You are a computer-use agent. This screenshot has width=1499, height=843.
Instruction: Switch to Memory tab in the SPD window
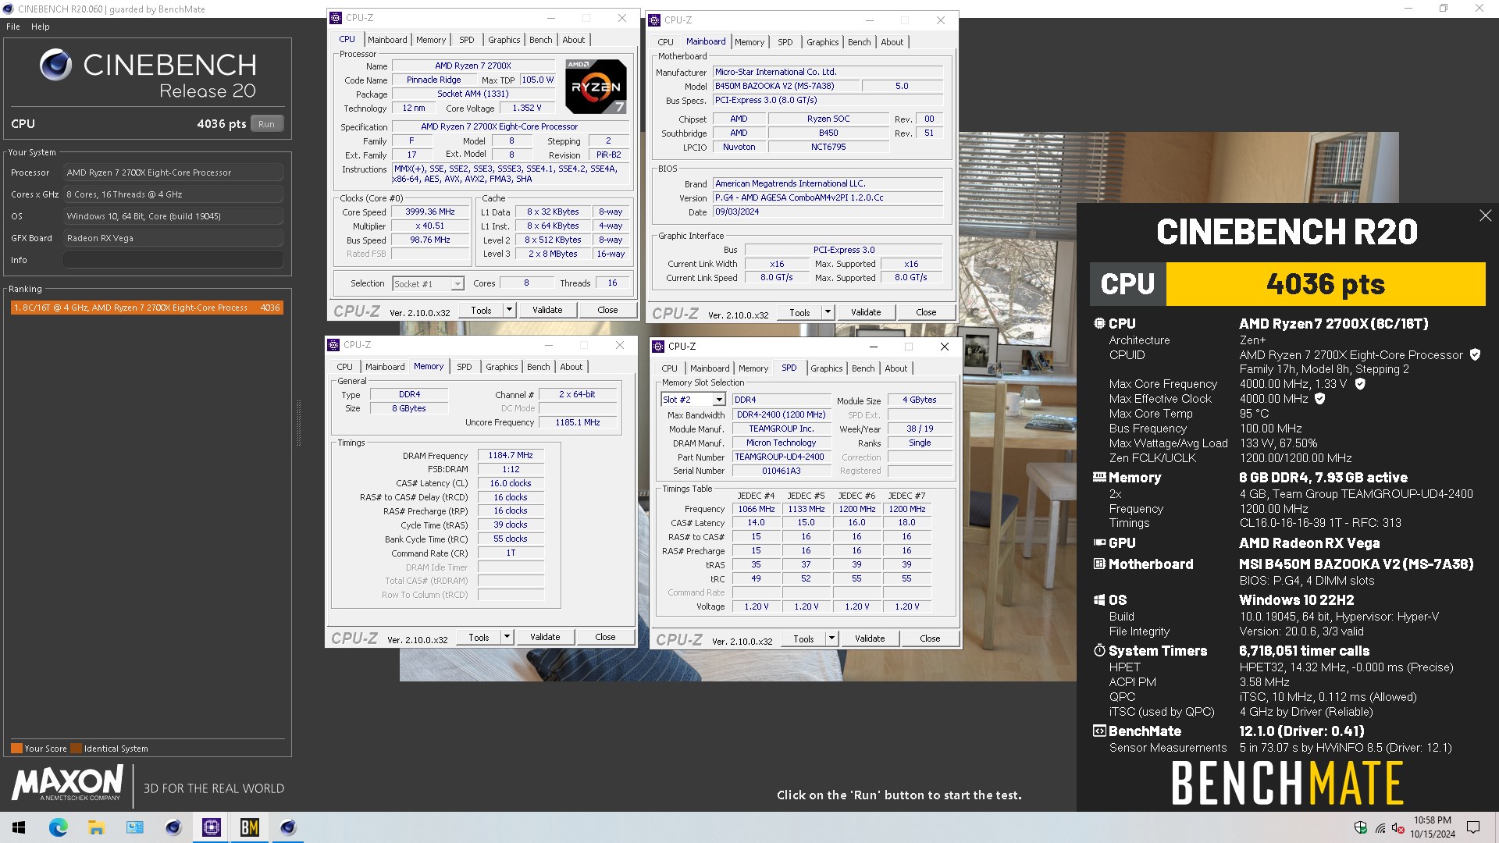click(753, 368)
